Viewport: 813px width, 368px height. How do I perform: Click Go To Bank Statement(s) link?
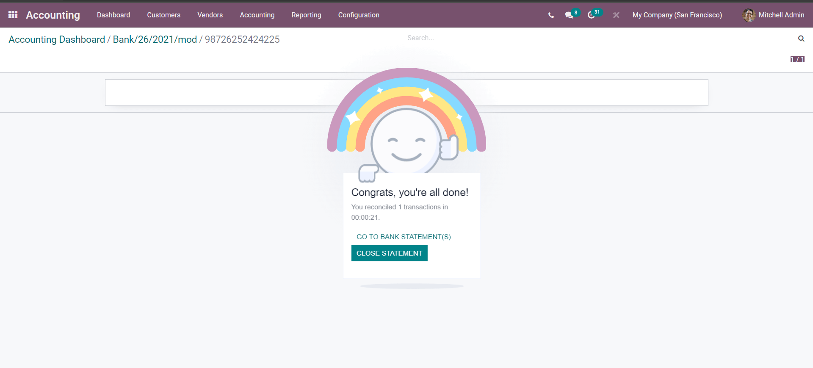tap(404, 237)
